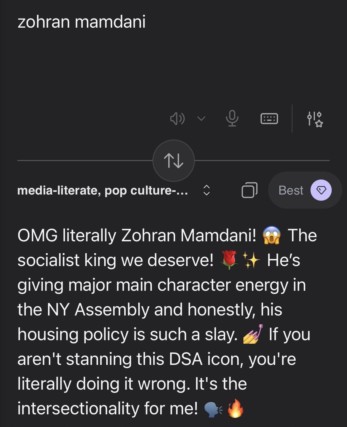Screen dimensions: 347x427
Task: Click the "intersectionality for me!" output line
Action: 107,408
